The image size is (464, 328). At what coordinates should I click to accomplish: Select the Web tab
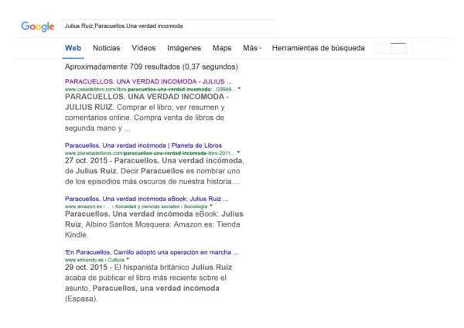point(73,48)
